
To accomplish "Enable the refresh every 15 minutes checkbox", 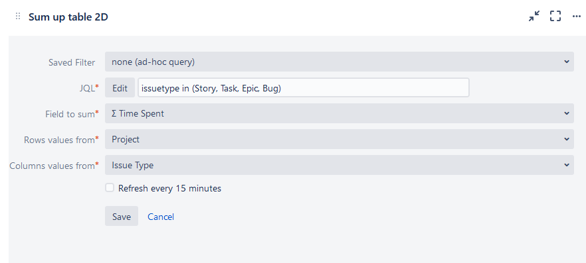I will 110,187.
